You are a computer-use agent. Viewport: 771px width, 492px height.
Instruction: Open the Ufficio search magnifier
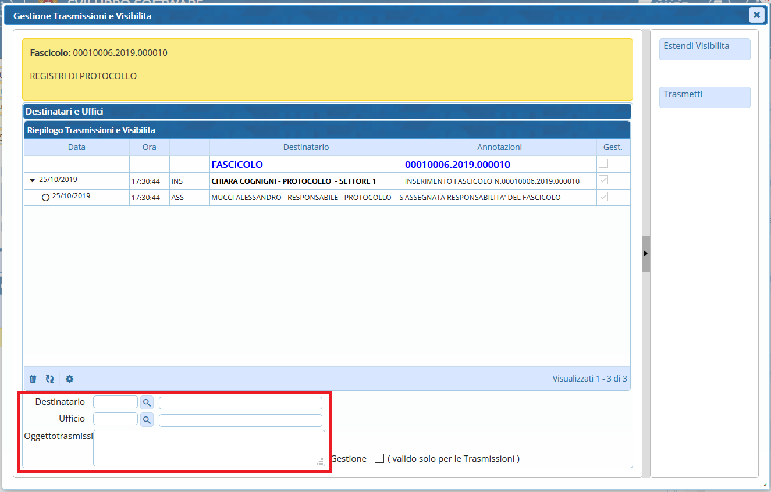pos(147,420)
